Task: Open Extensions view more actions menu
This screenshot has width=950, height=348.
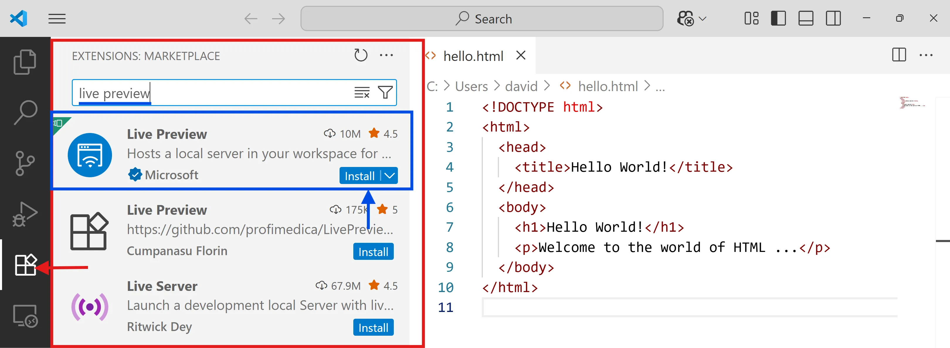Action: (x=386, y=55)
